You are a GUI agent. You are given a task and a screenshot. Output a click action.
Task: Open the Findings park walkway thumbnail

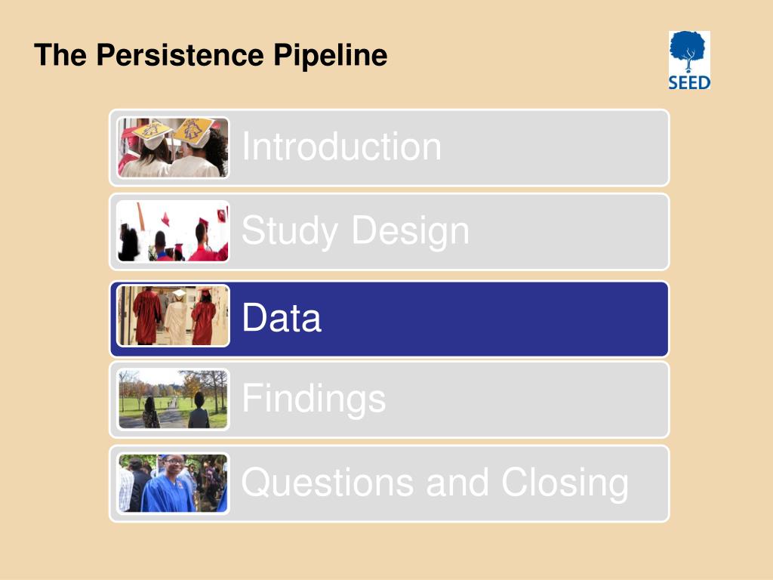[x=173, y=400]
